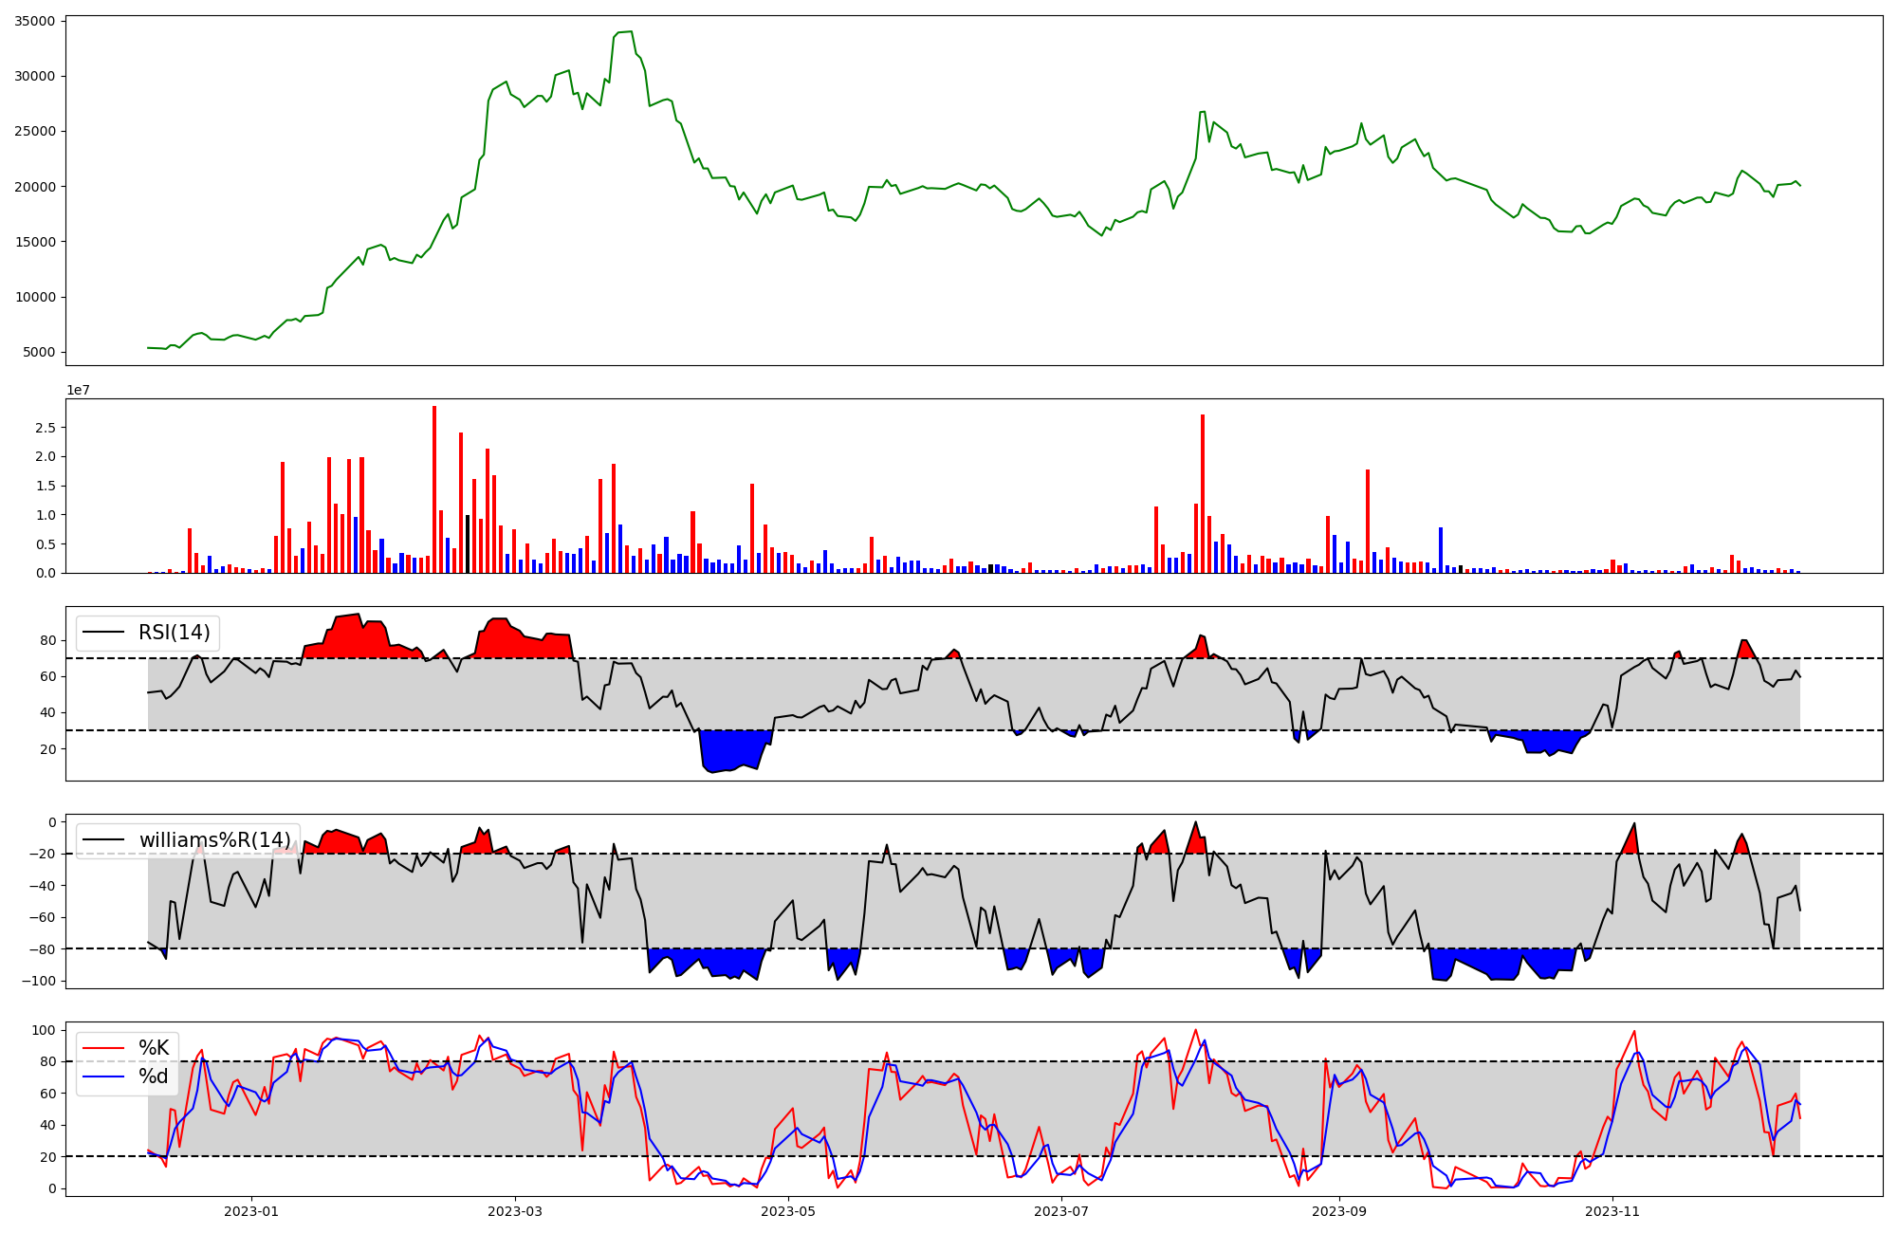The height and width of the screenshot is (1233, 1897).
Task: Click the 35000 price axis tick label
Action: [x=35, y=21]
